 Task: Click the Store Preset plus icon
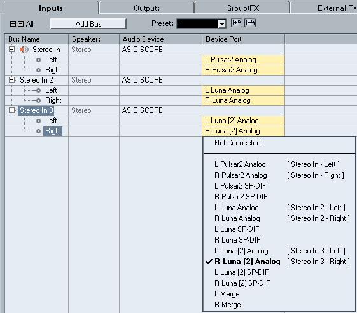237,23
